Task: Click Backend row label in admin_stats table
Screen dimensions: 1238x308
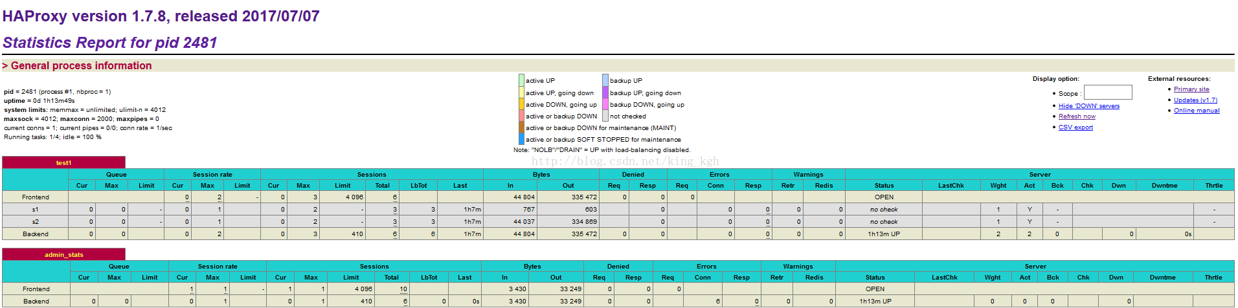Action: 36,302
